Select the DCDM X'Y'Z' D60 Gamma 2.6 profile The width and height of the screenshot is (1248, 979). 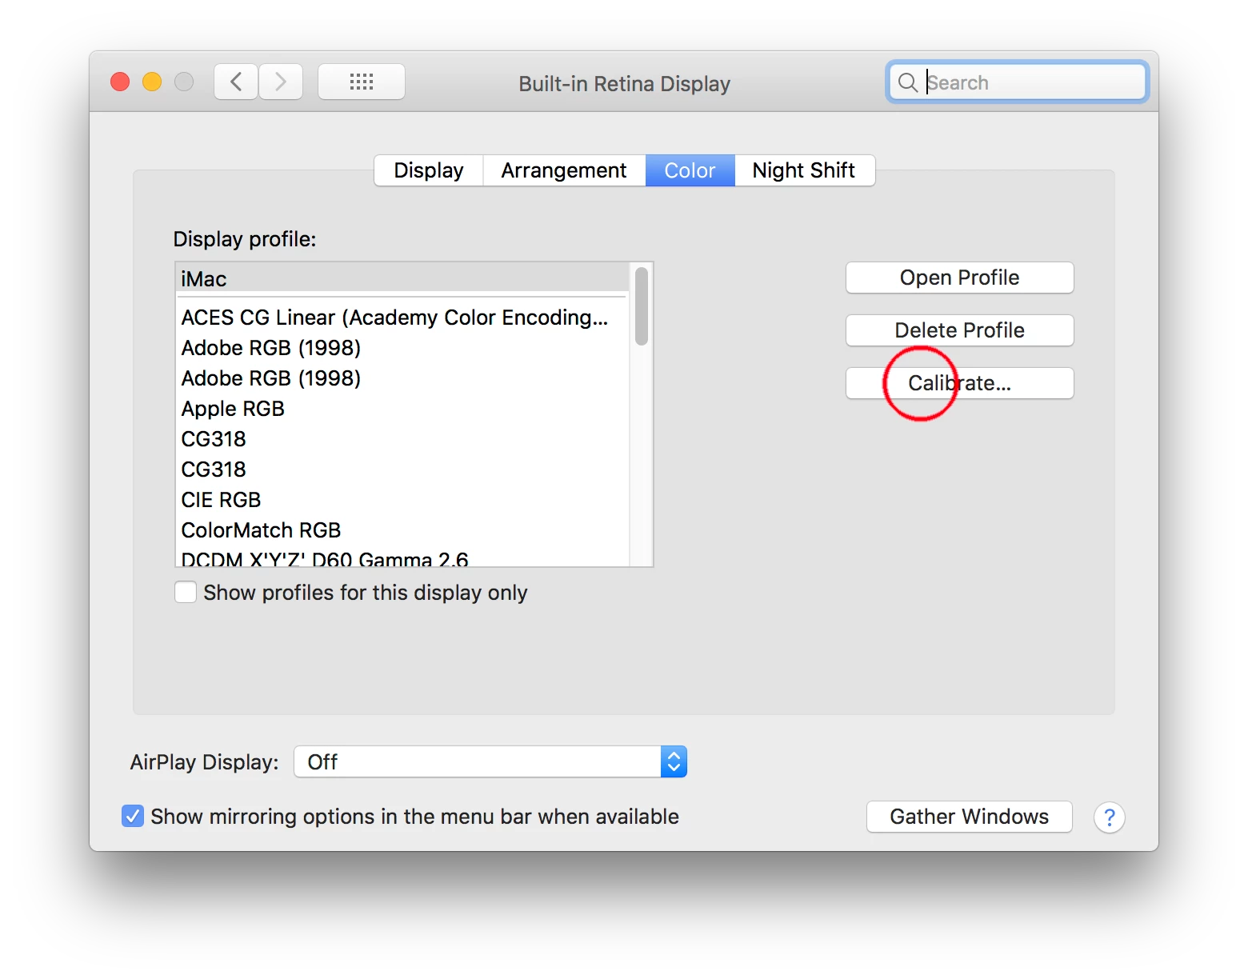402,557
